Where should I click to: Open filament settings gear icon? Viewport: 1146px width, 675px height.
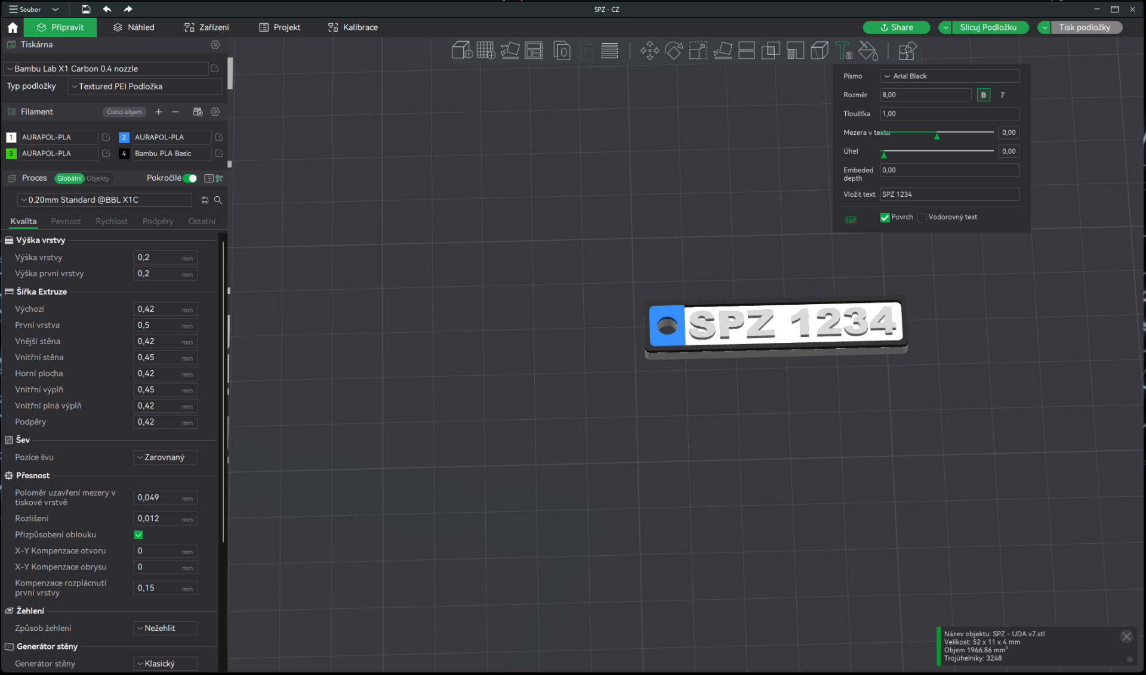tap(215, 112)
